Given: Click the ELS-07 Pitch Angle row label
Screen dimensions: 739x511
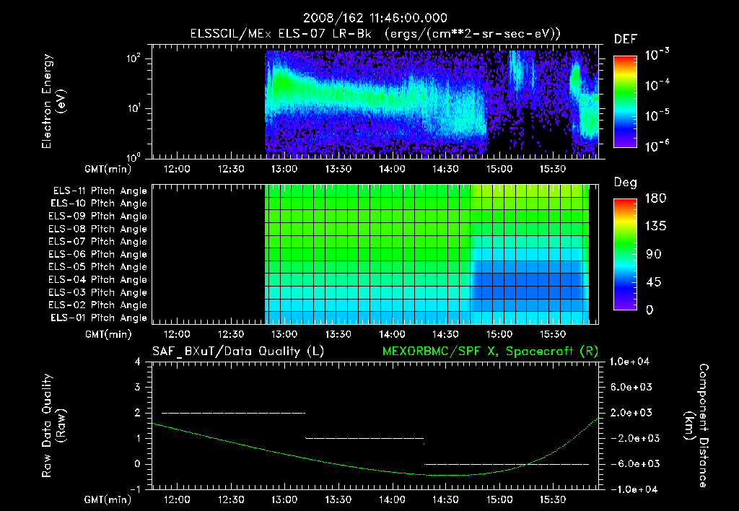Looking at the screenshot, I should click(x=98, y=241).
